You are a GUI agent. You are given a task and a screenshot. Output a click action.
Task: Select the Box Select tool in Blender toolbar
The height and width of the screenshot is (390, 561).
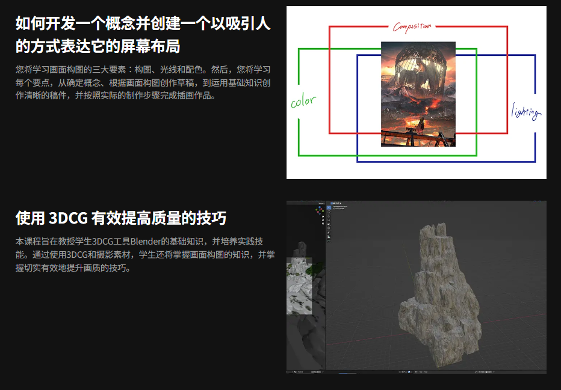[x=329, y=207]
